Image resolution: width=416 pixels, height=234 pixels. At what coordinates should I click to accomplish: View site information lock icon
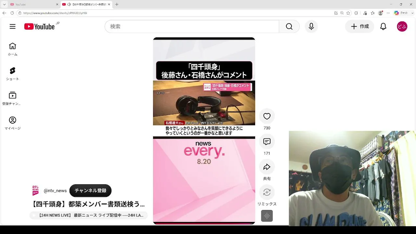pos(20,13)
